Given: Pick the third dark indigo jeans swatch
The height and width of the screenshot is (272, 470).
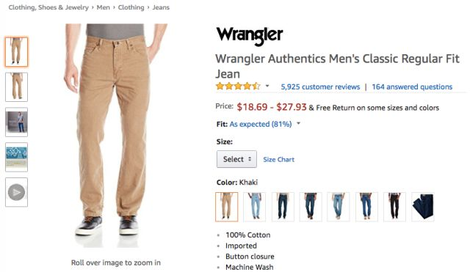Looking at the screenshot, I should 283,207.
